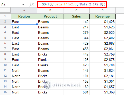This screenshot has width=124, height=95.
Task: Select cell A2 containing East
Action: [x=24, y=22]
